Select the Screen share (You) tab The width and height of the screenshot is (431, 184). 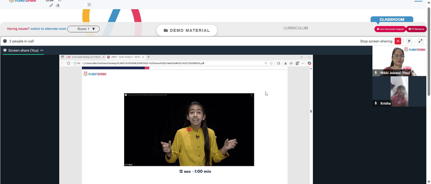(x=23, y=50)
